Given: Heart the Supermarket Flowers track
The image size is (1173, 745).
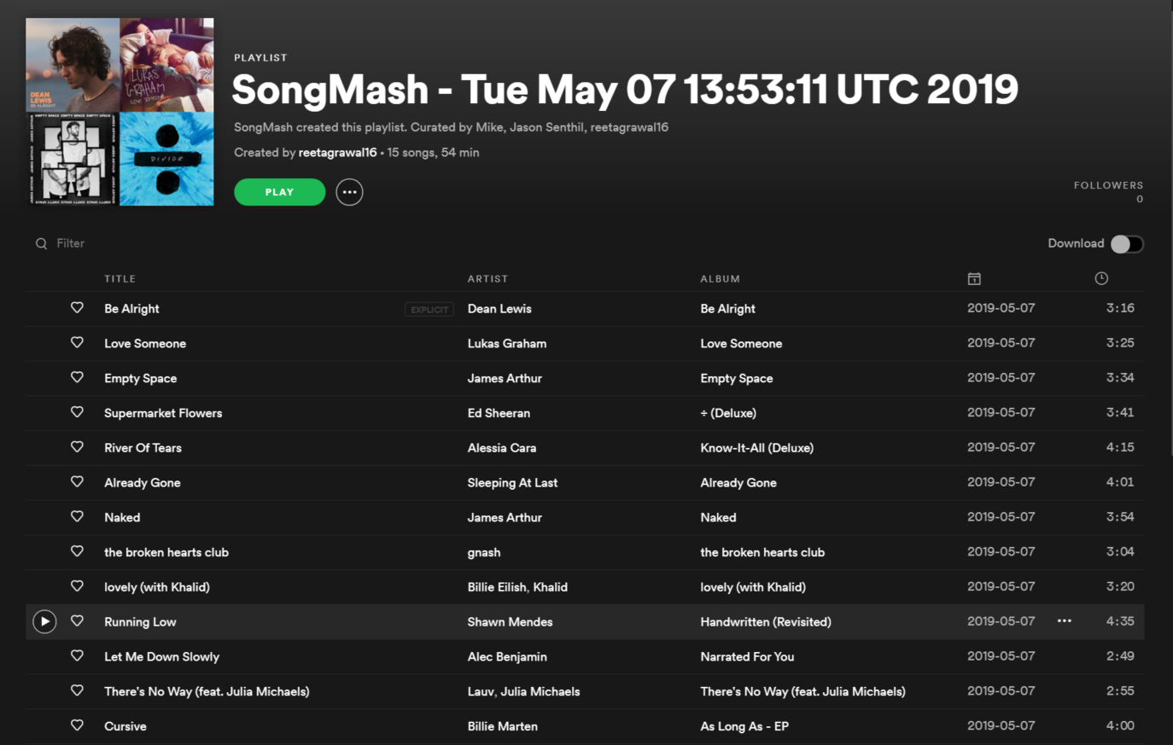Looking at the screenshot, I should click(77, 412).
